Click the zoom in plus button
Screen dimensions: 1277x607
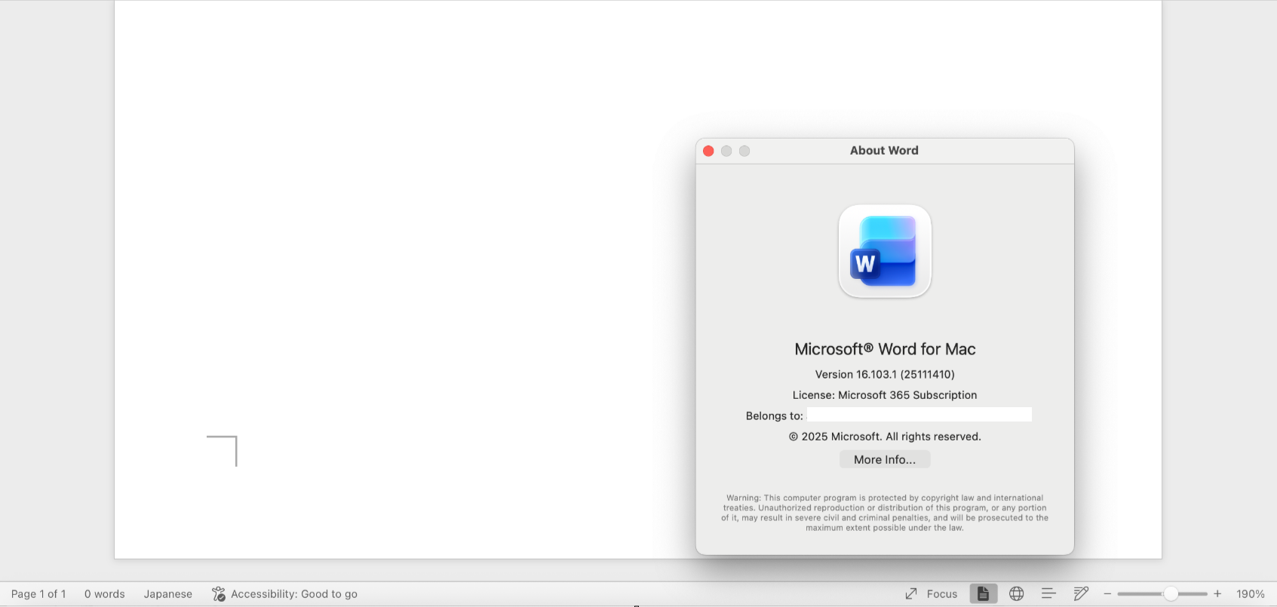click(x=1217, y=594)
